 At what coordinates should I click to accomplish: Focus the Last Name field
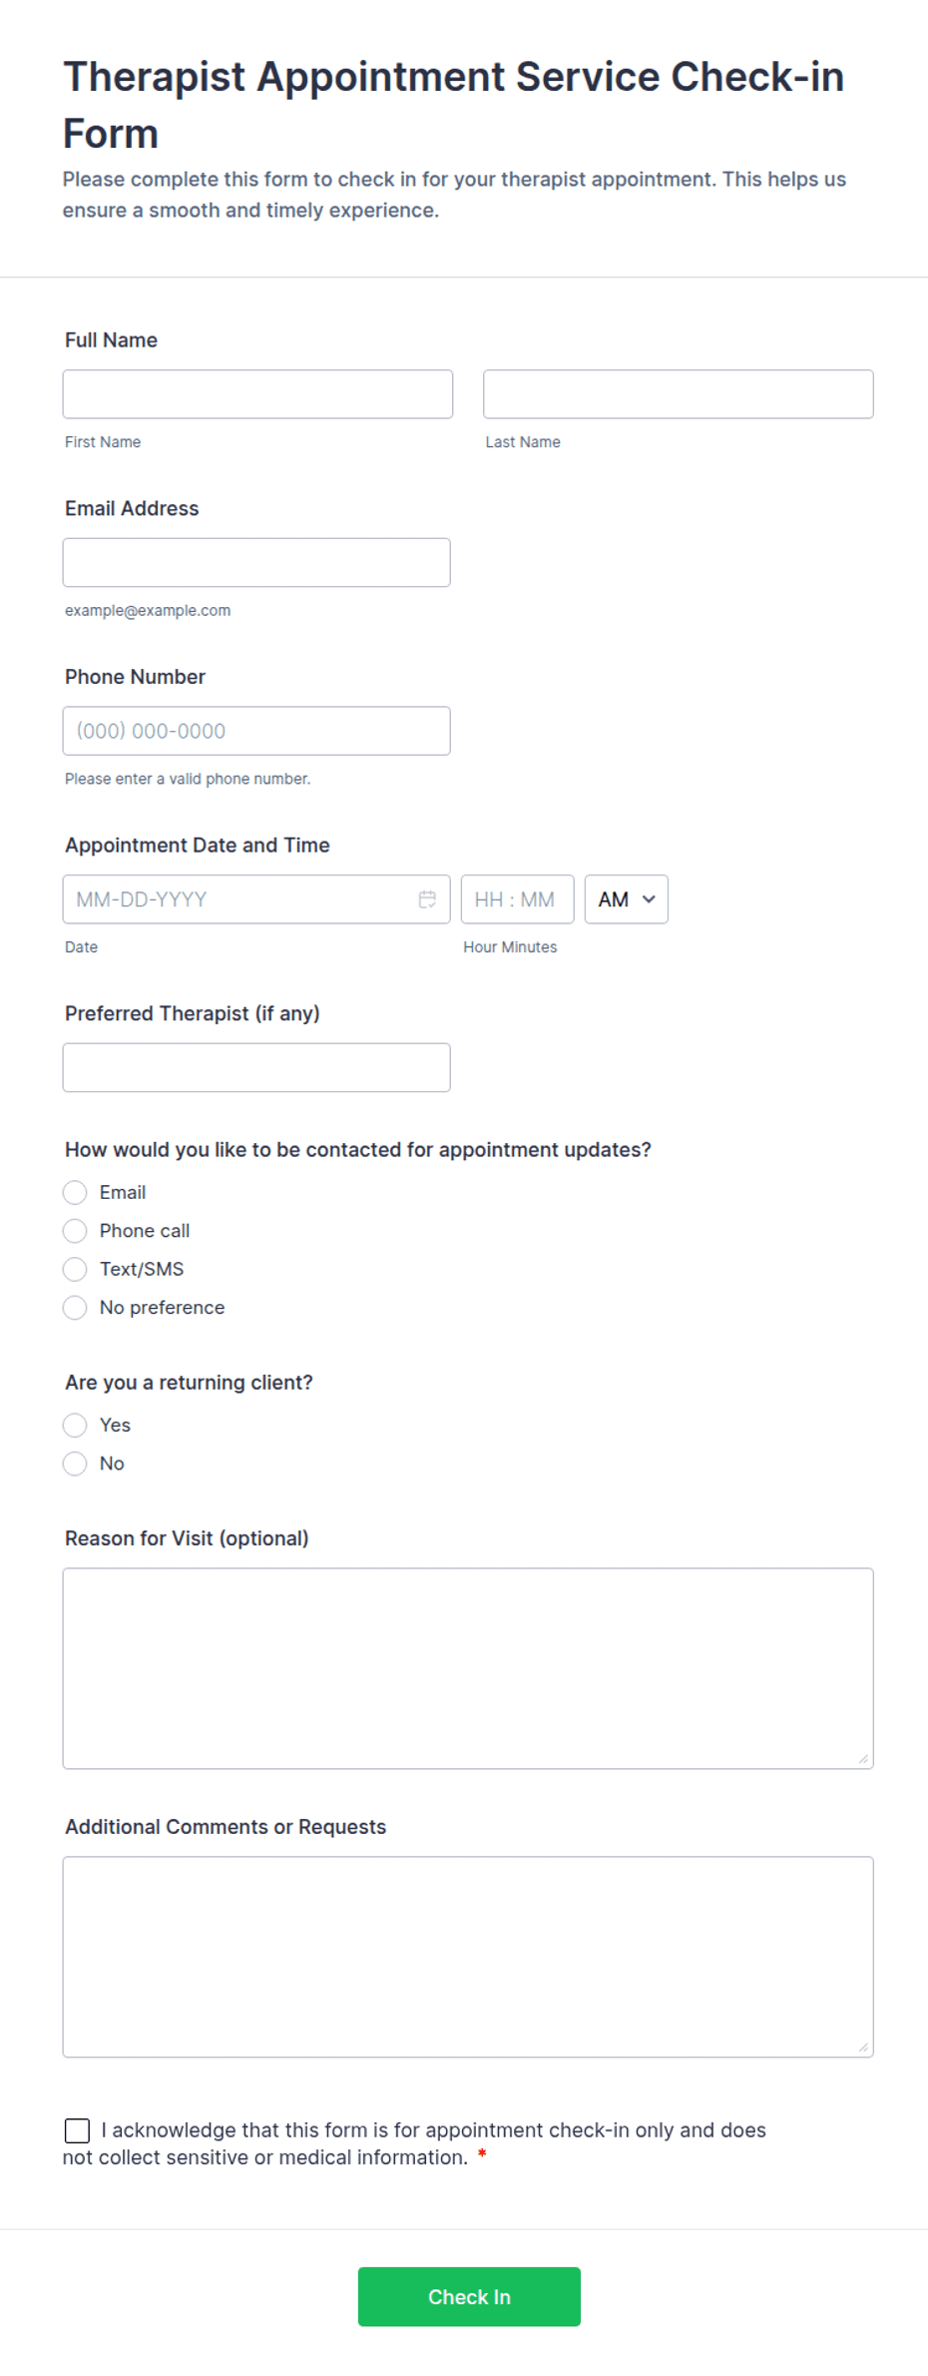pyautogui.click(x=679, y=394)
